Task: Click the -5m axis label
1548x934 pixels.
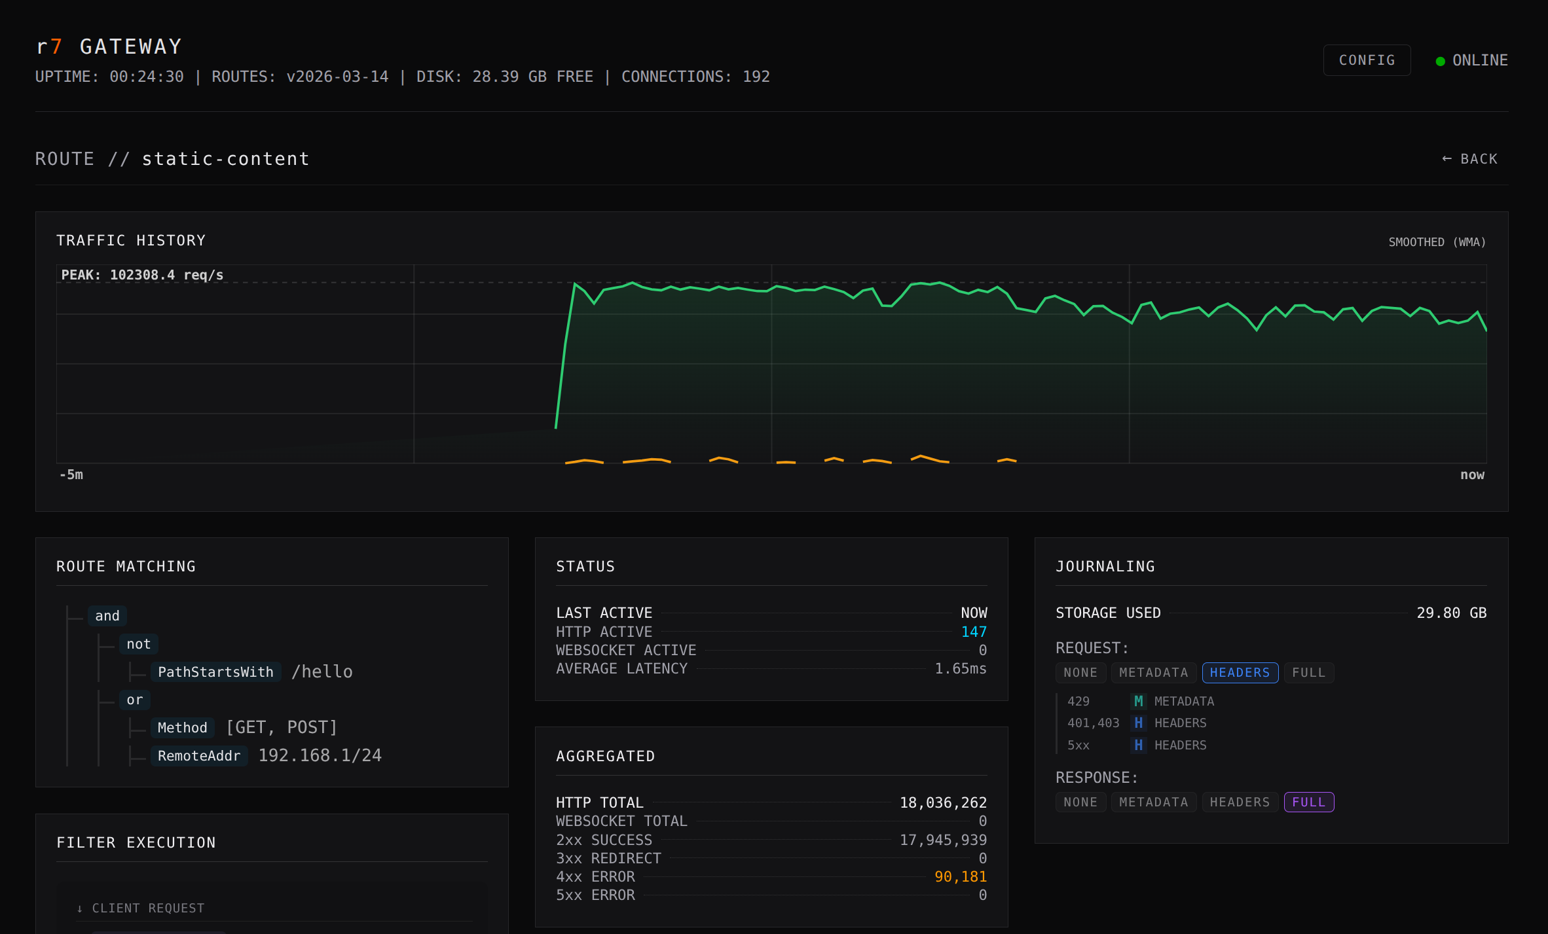Action: [x=71, y=475]
